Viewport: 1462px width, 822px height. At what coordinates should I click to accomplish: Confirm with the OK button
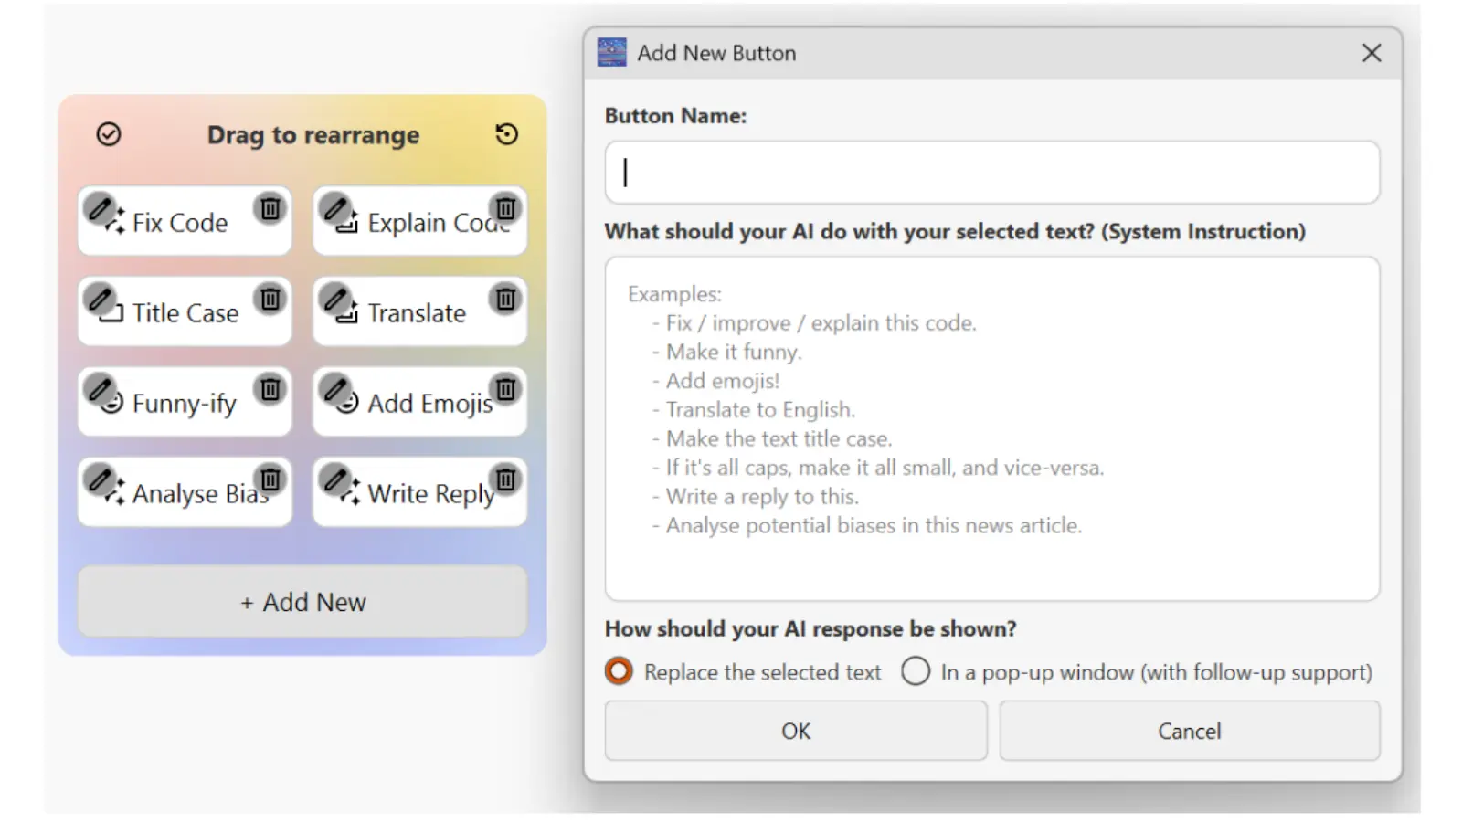[x=795, y=731]
